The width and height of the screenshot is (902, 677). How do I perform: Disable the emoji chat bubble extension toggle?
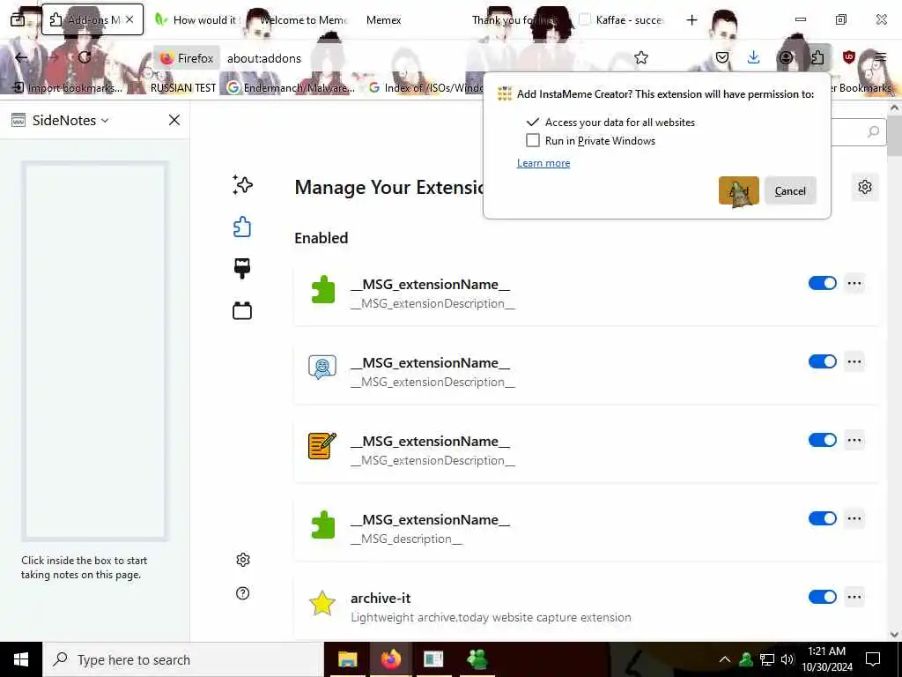pyautogui.click(x=822, y=361)
